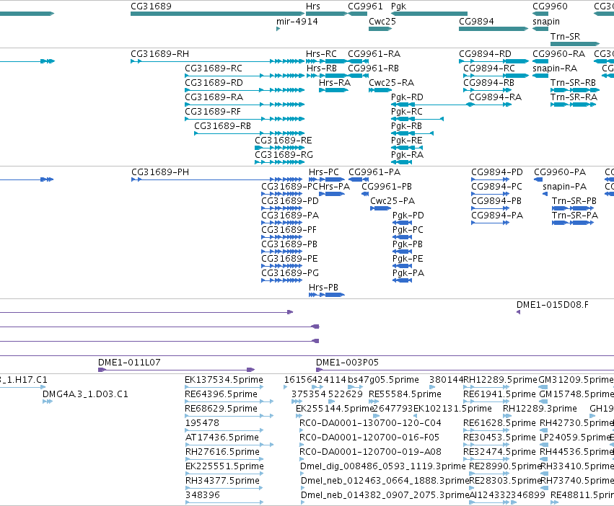Click the bs47g05.5prime EST label
This screenshot has width=614, height=506.
[x=383, y=380]
